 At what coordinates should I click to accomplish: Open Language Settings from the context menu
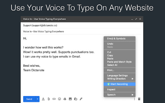point(117,75)
